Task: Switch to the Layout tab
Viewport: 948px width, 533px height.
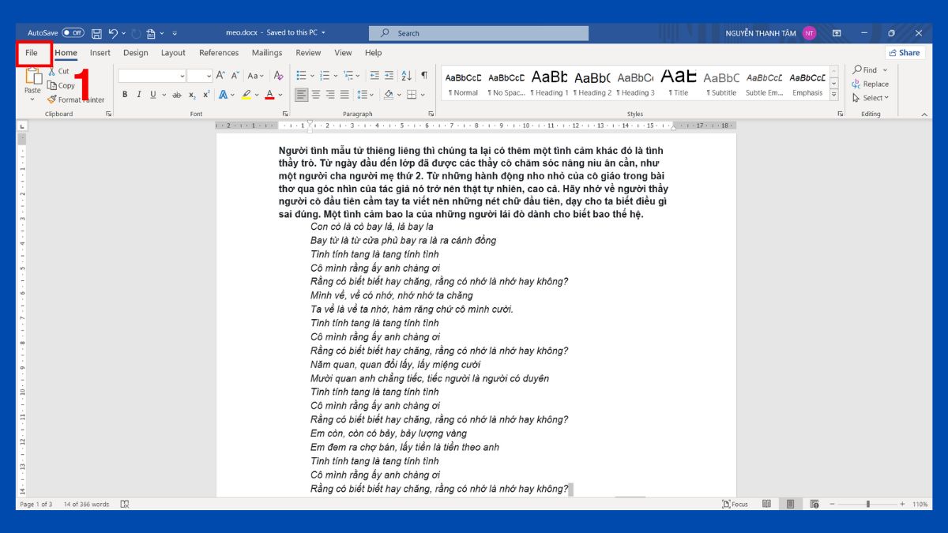Action: pyautogui.click(x=173, y=53)
